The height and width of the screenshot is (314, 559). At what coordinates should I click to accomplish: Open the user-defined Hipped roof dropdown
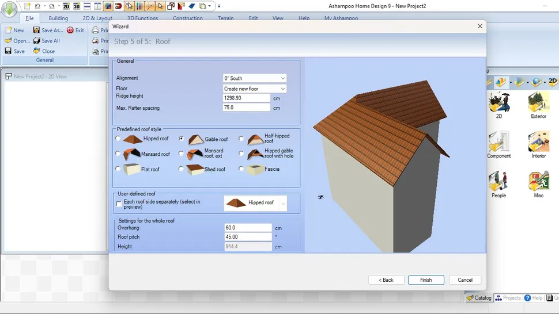(283, 203)
